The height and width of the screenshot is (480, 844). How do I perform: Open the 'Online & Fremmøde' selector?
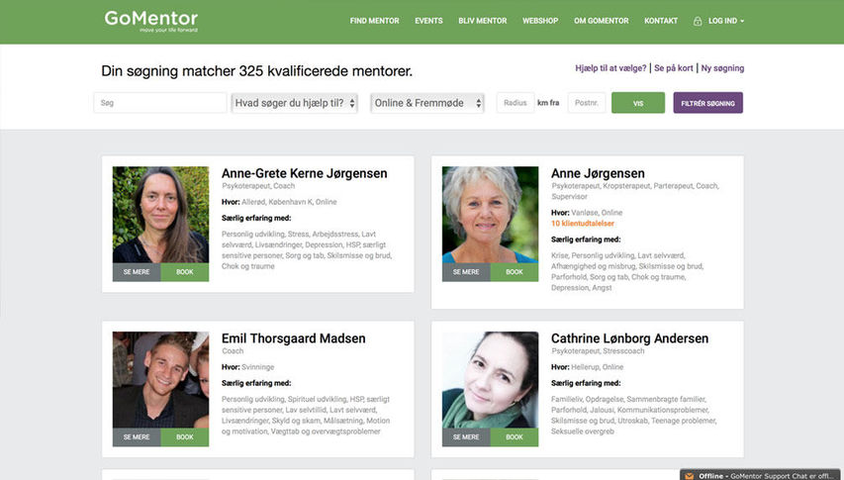427,103
